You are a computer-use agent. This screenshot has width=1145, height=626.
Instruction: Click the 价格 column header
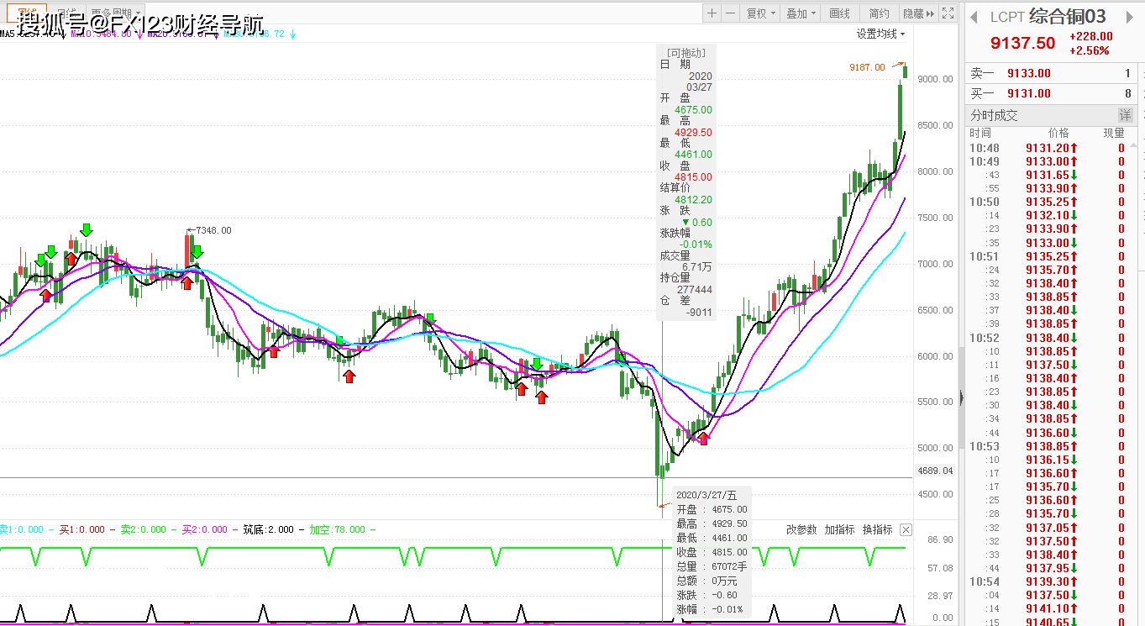1058,133
